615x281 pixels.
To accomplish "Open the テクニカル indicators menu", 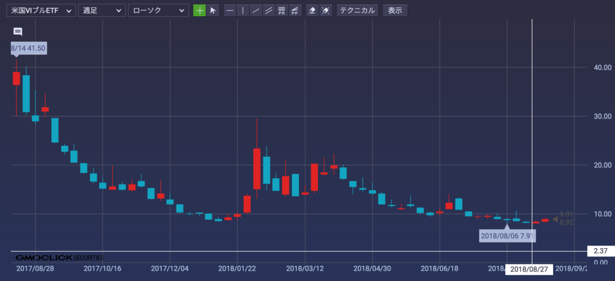I will 357,11.
